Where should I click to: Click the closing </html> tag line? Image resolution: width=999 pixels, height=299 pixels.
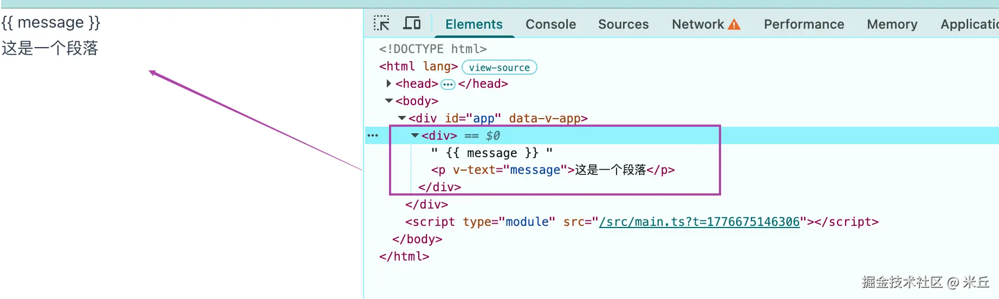404,257
